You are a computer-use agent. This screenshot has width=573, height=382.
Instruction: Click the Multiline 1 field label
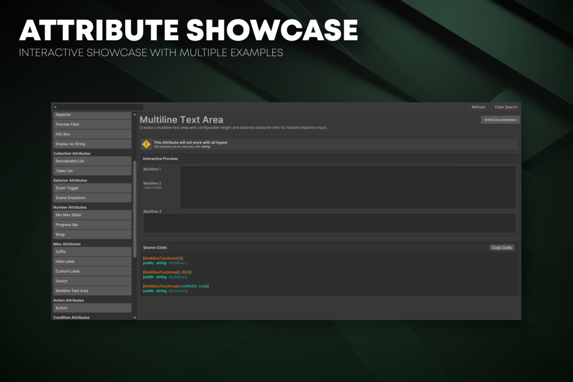tap(152, 170)
